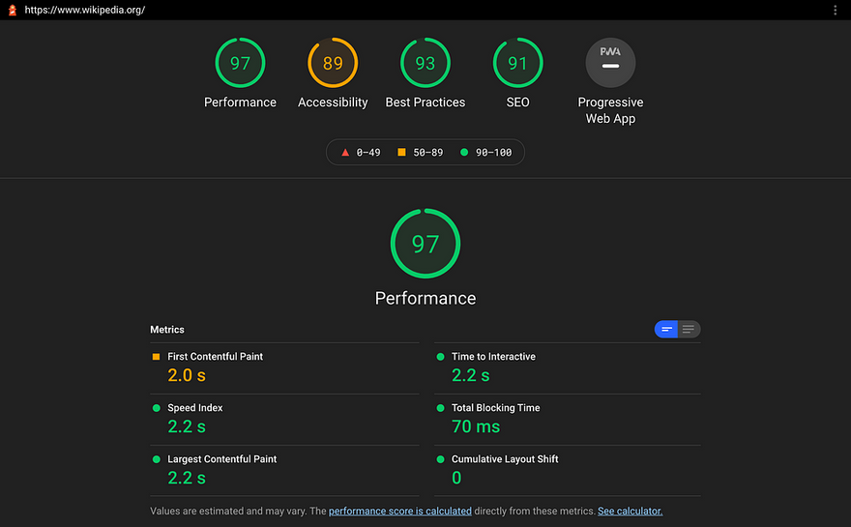Jump to Performance via the 97 gauge

click(x=240, y=63)
